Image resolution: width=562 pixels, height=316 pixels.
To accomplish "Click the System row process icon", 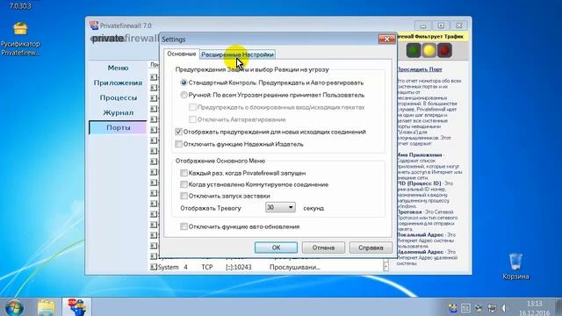I will click(154, 267).
